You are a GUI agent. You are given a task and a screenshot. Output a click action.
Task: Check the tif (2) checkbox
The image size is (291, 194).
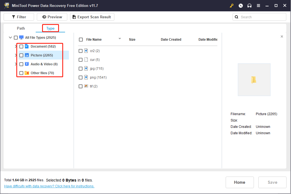[81, 86]
